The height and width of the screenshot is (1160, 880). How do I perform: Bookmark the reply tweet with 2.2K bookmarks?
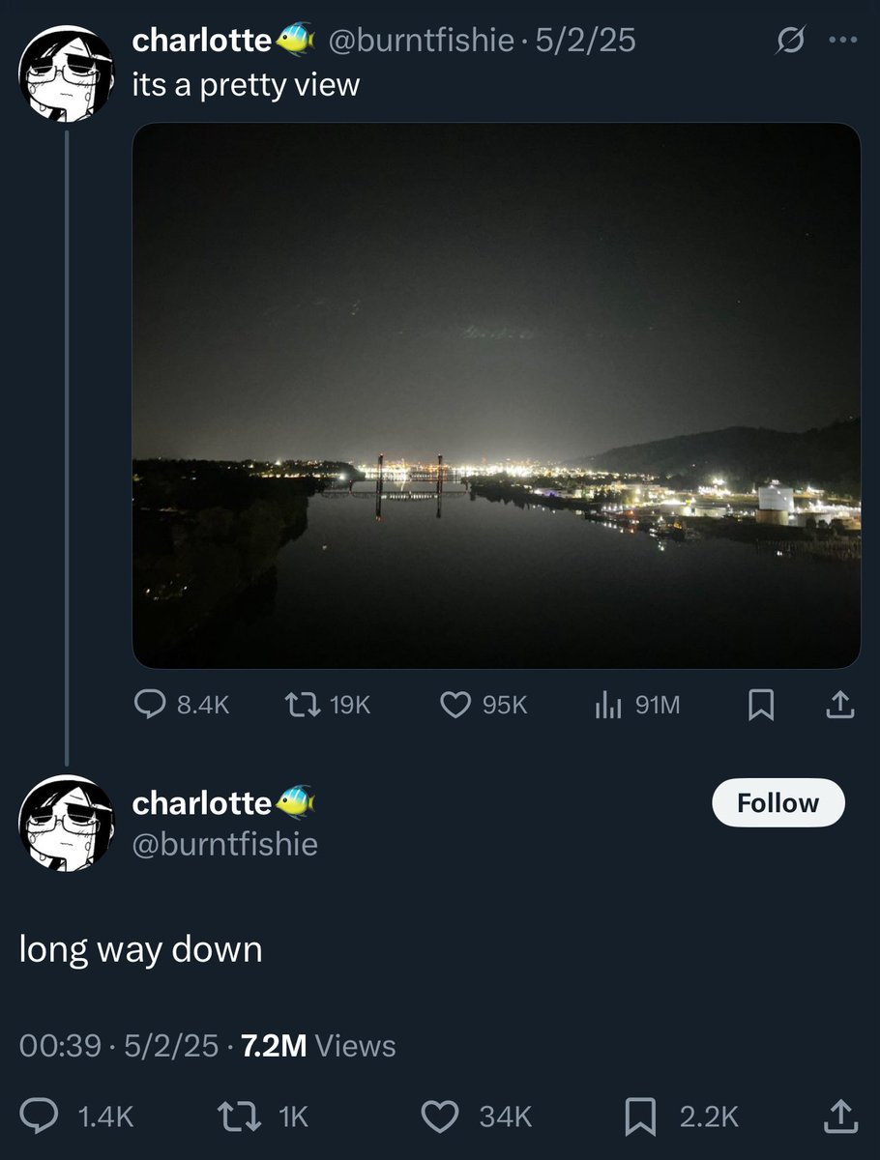coord(639,1117)
